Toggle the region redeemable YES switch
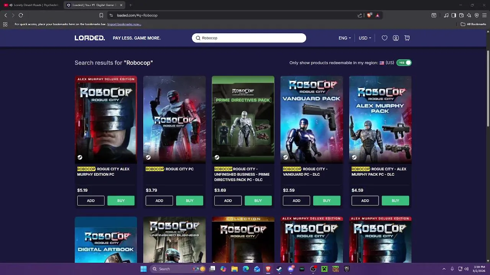Viewport: 490px width, 275px height. [404, 63]
